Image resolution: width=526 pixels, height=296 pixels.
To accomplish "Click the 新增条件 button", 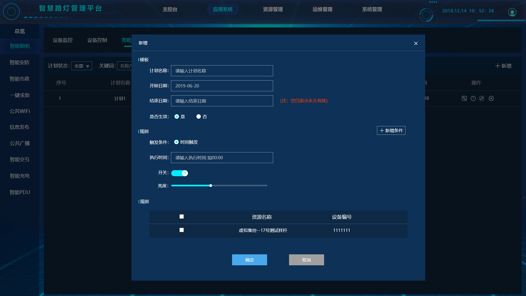I will point(391,131).
